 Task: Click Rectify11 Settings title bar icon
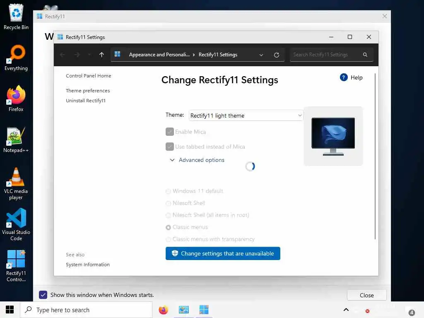[60, 37]
